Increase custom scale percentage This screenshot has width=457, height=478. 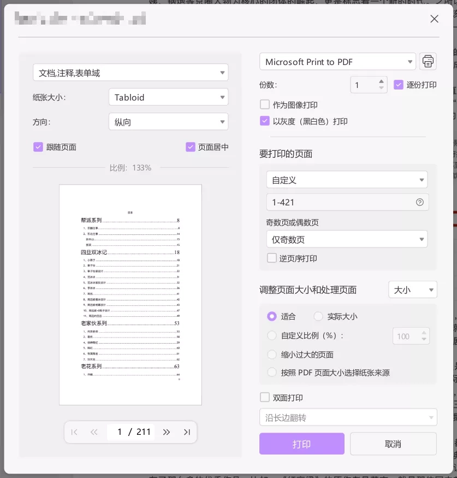click(424, 333)
